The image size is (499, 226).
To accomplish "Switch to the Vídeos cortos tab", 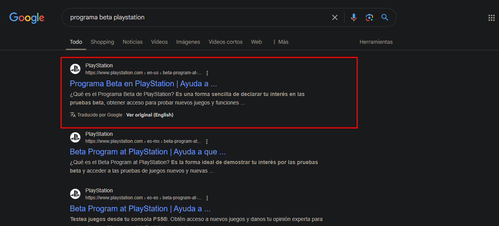I will tap(225, 42).
